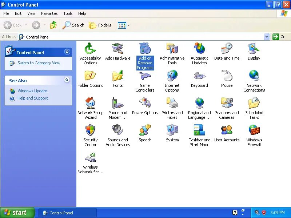Open the Edit menu
The height and width of the screenshot is (218, 291).
(x=18, y=13)
